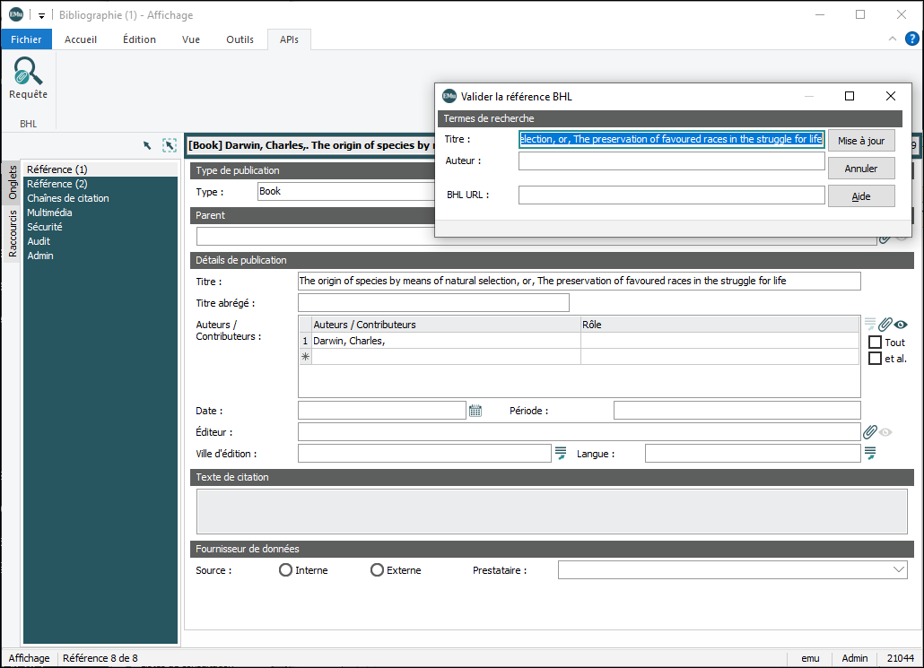Click the plain arrow pointer icon above the tabs list

147,145
